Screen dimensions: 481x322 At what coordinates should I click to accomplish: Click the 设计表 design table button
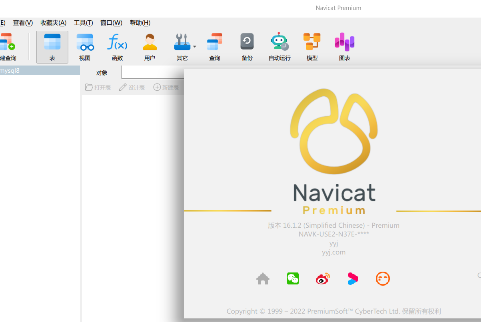pyautogui.click(x=132, y=87)
